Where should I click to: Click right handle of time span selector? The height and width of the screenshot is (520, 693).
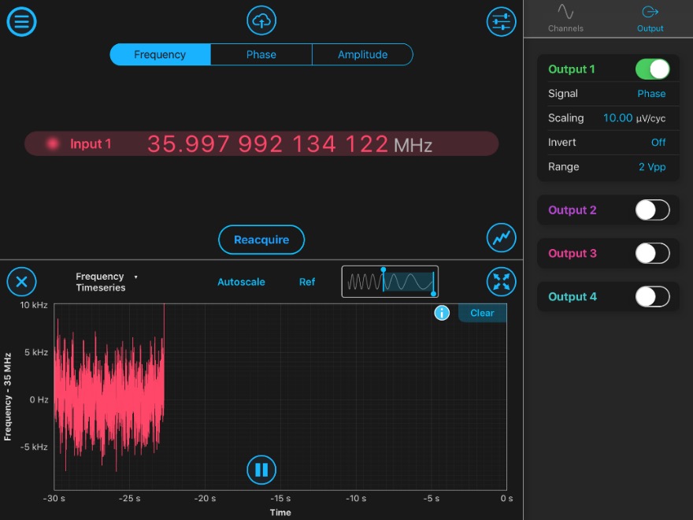pos(433,293)
